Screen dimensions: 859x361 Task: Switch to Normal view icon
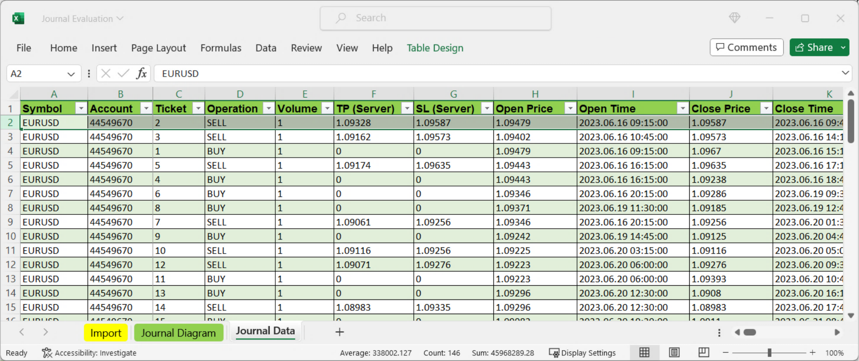[x=644, y=352]
